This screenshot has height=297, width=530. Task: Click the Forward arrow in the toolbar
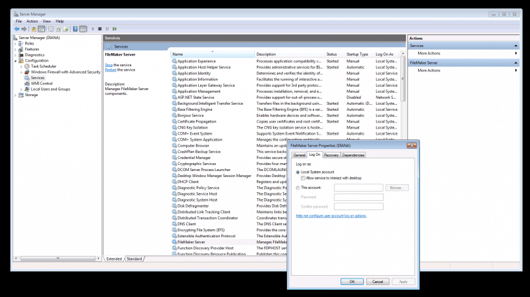pyautogui.click(x=24, y=29)
